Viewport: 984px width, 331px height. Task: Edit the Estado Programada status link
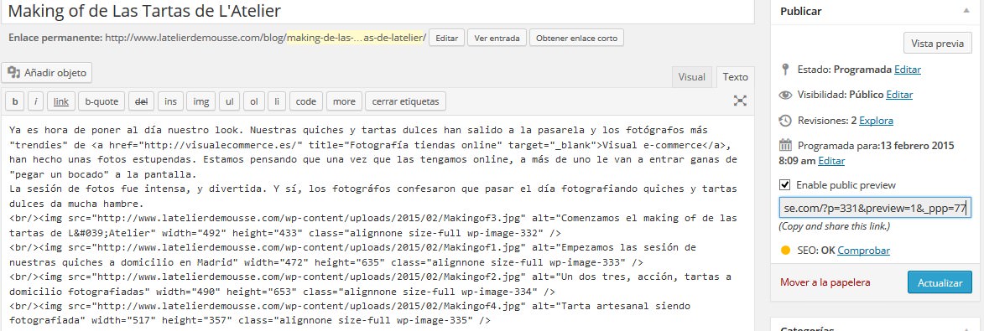pos(908,70)
